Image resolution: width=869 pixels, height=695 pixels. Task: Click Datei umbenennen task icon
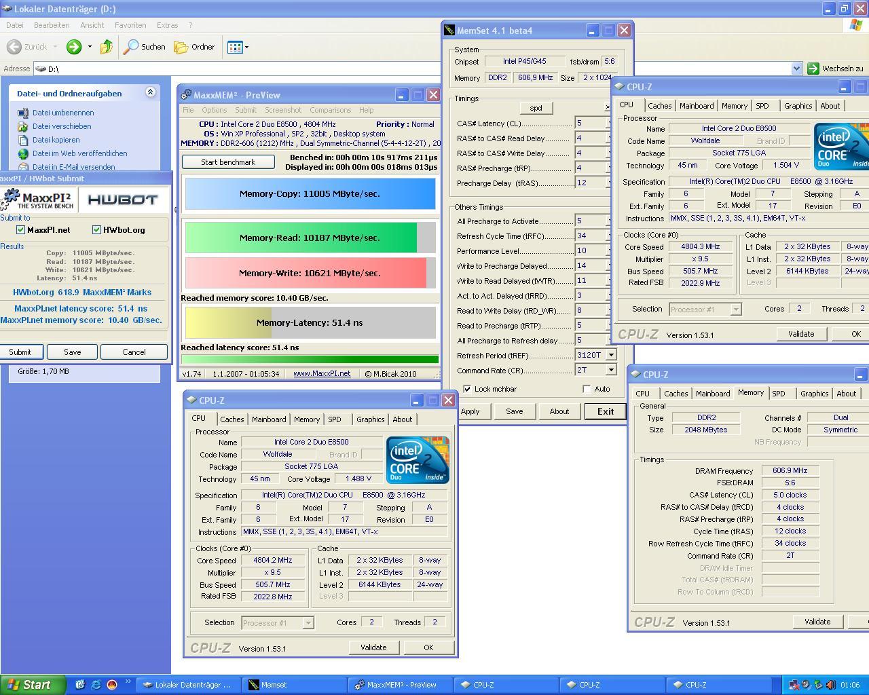(23, 113)
